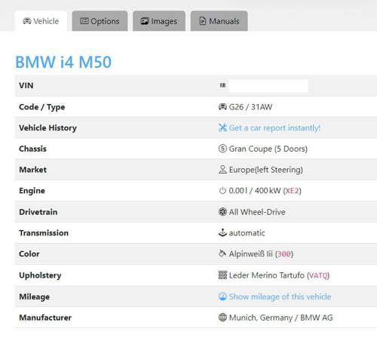Click the Transmission label
Image resolution: width=377 pixels, height=353 pixels.
(x=44, y=233)
